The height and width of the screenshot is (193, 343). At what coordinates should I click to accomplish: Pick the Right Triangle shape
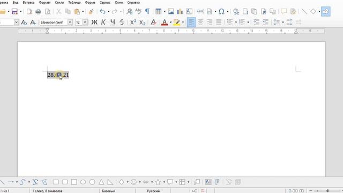[x=110, y=182]
